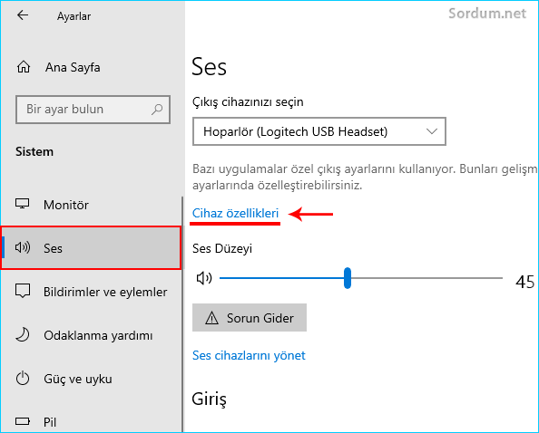Mute volume via speaker icon beside slider
The width and height of the screenshot is (539, 433).
click(x=204, y=278)
